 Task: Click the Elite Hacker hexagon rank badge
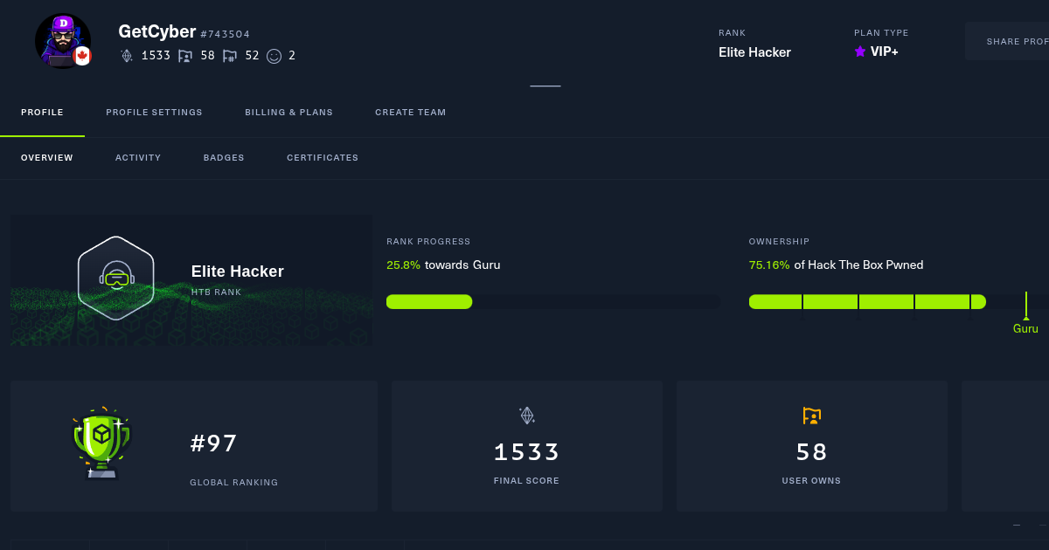tap(116, 278)
